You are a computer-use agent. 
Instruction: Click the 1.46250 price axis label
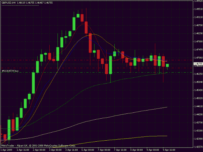click(x=198, y=74)
